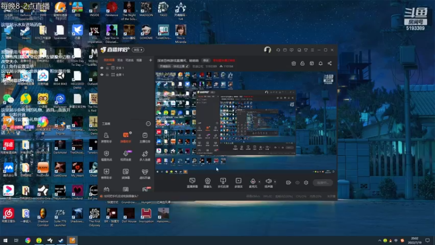Open the shirt-shaped skin icon in title bar
The image size is (435, 245).
(306, 50)
